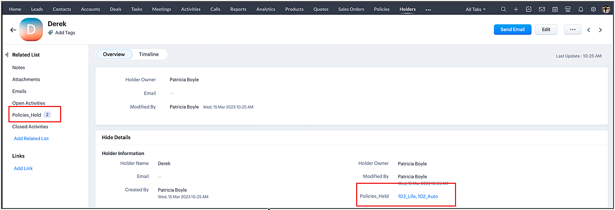
Task: Open the Reports module
Action: [238, 9]
